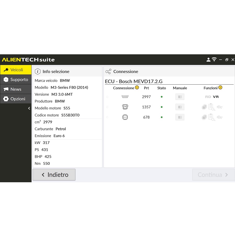Select radio button for protocol 1357 row
235x235 pixels.
pyautogui.click(x=107, y=107)
